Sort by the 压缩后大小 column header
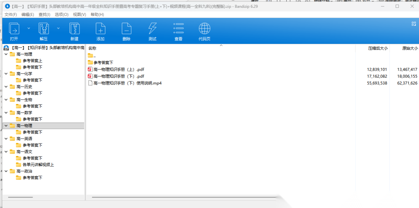419x208 pixels. [377, 49]
